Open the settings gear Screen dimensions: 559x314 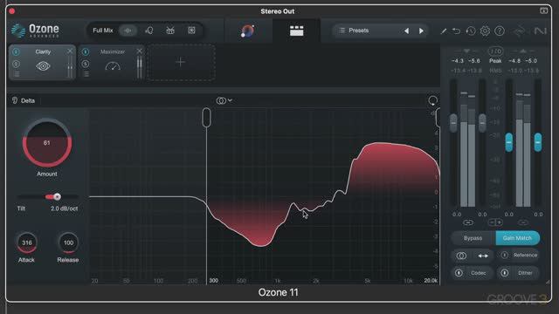485,31
